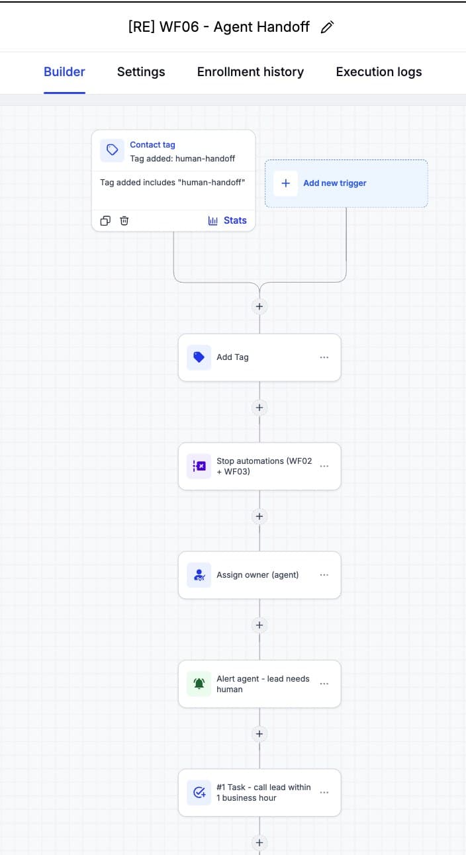This screenshot has width=466, height=855.
Task: Open the Execution logs tab
Action: pos(379,72)
